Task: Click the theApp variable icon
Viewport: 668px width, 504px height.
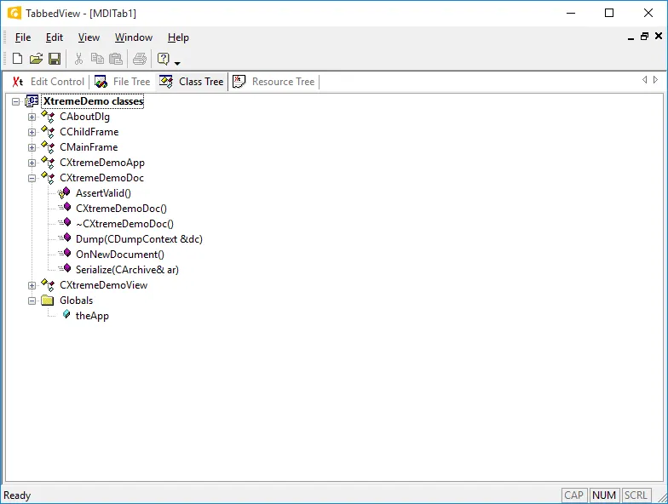Action: [66, 315]
